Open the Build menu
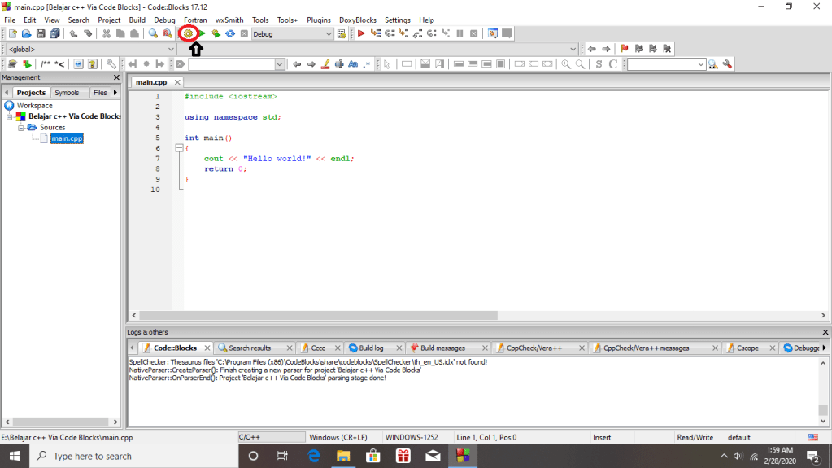Image resolution: width=832 pixels, height=468 pixels. pyautogui.click(x=137, y=20)
